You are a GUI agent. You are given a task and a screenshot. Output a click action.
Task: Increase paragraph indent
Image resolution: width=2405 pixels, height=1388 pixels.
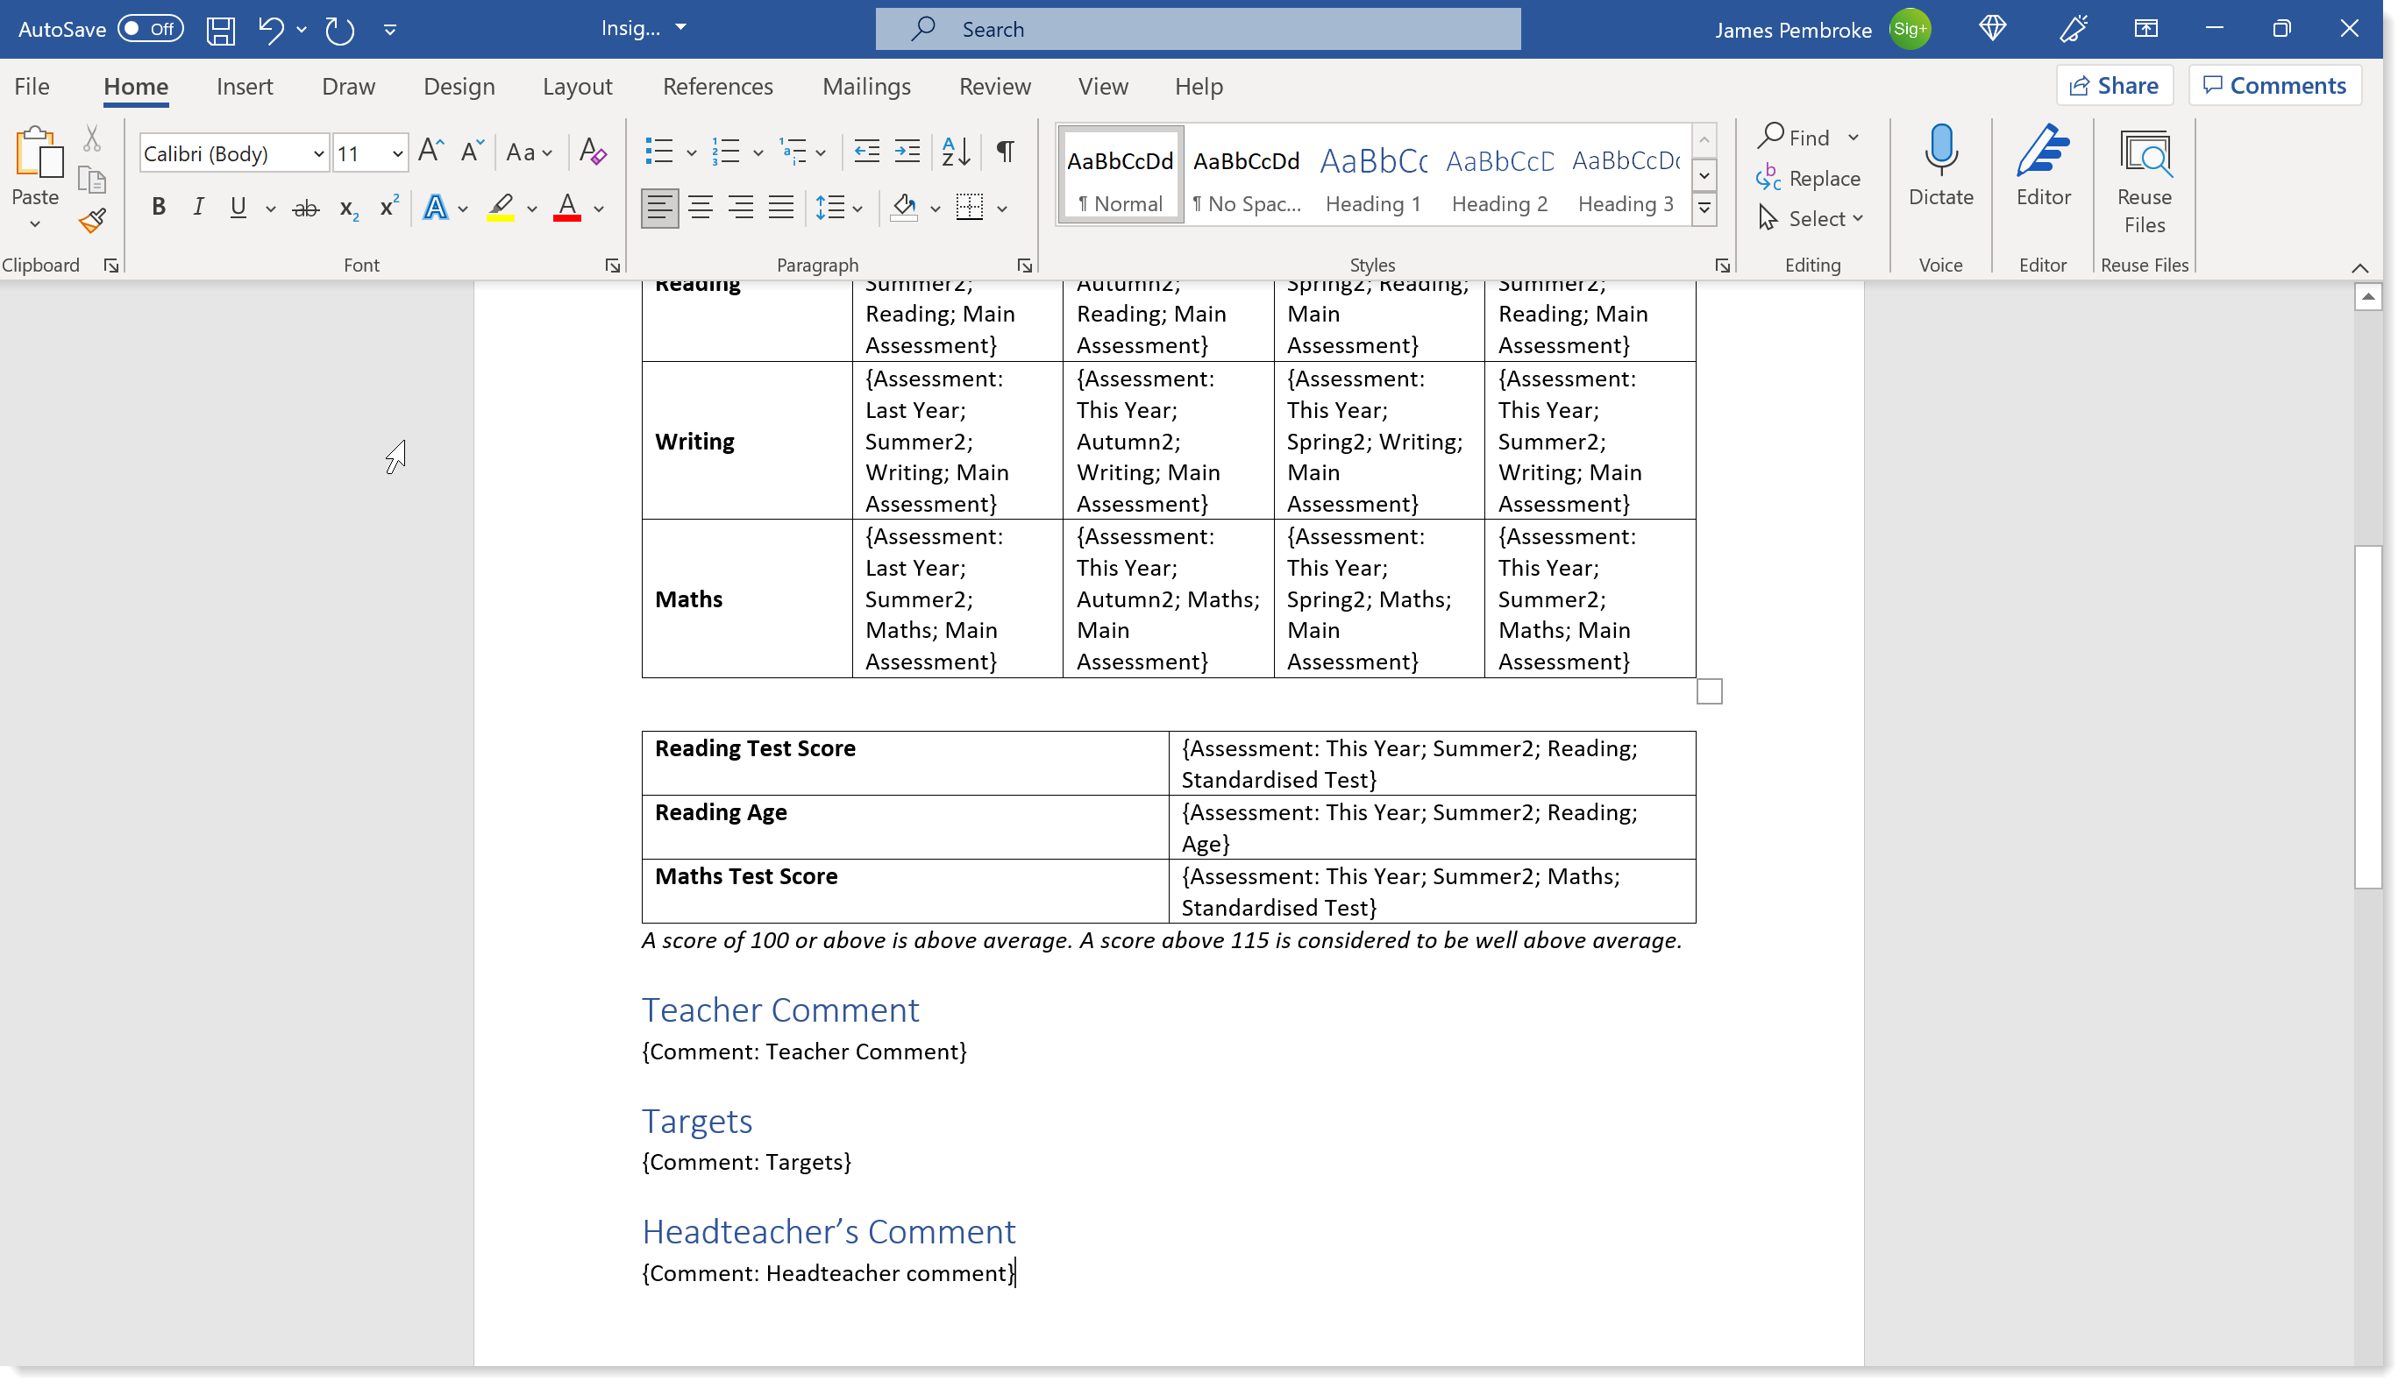click(x=907, y=152)
